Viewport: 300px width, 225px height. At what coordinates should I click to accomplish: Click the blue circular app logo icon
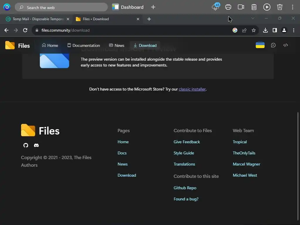click(7, 7)
